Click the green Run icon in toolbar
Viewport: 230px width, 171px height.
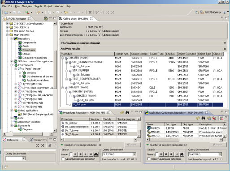tap(27, 13)
